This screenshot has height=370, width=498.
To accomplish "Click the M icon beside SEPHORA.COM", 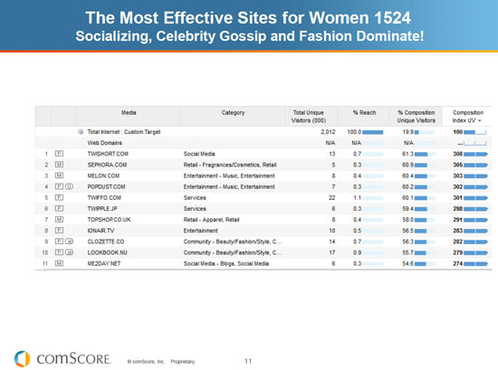I will tap(59, 165).
